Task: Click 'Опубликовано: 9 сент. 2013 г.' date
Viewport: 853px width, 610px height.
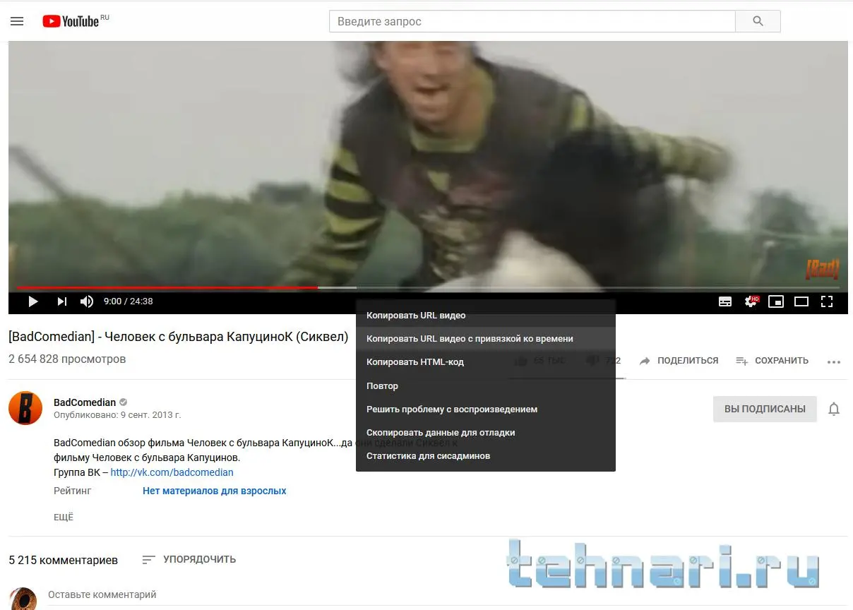Action: coord(117,415)
